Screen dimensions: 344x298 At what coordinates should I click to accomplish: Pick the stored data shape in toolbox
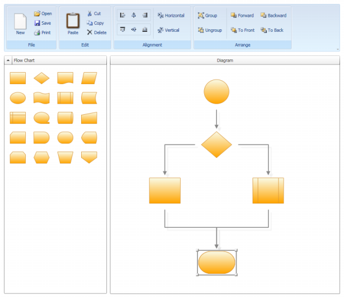coord(89,98)
